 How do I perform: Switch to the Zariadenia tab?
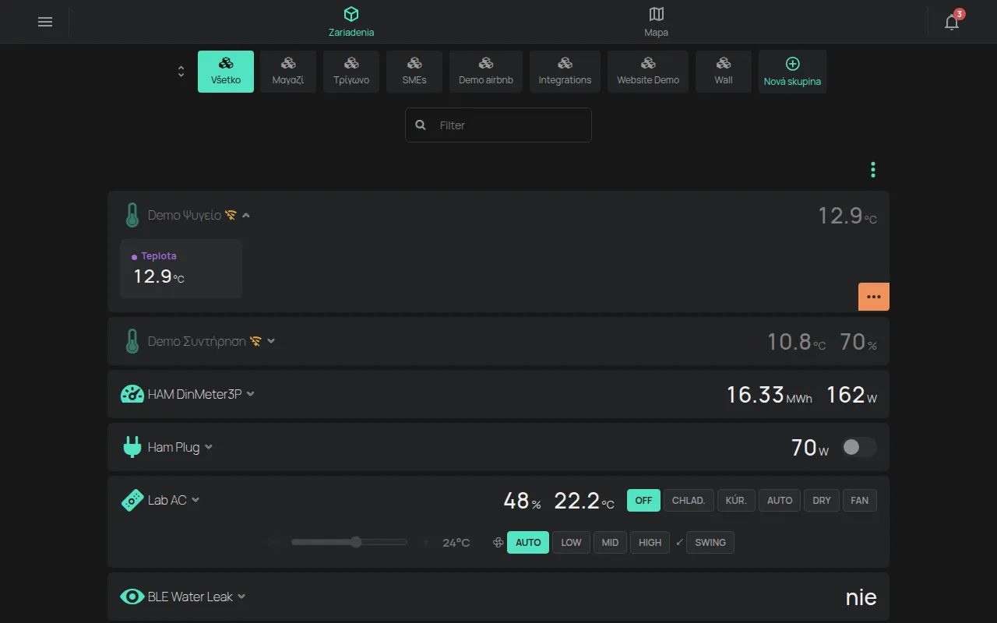(351, 22)
